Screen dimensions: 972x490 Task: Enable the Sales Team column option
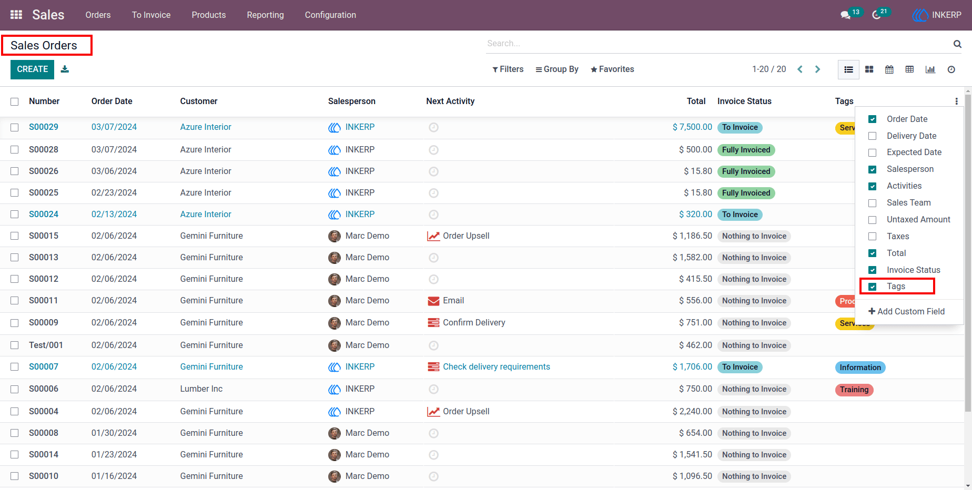(872, 203)
